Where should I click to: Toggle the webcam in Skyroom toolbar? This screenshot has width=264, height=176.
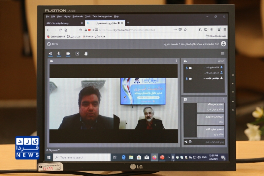tap(68, 53)
